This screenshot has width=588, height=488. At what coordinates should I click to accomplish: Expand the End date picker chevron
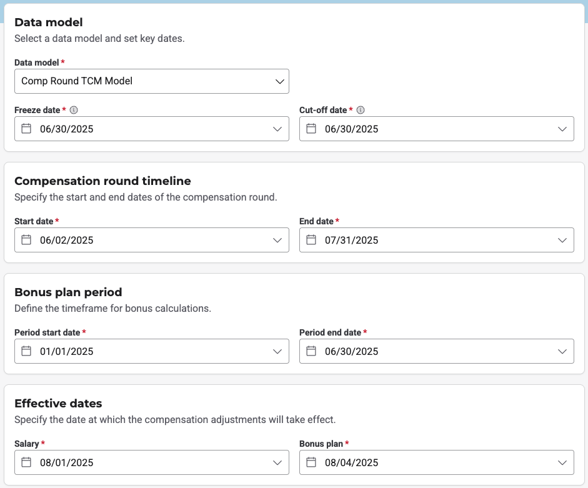(562, 241)
